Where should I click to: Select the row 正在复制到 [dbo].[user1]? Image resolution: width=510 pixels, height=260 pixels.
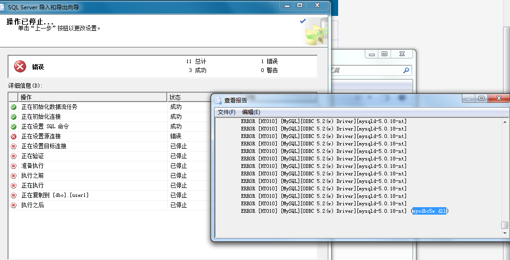click(x=110, y=195)
